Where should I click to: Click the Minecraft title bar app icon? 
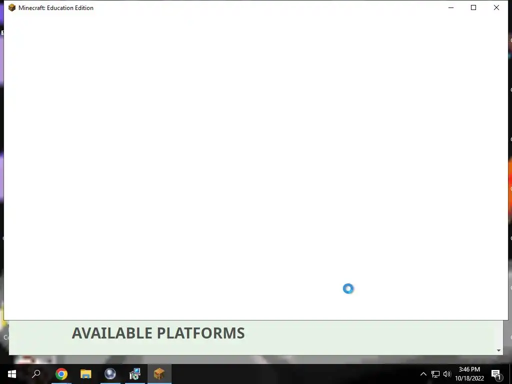[x=12, y=7]
